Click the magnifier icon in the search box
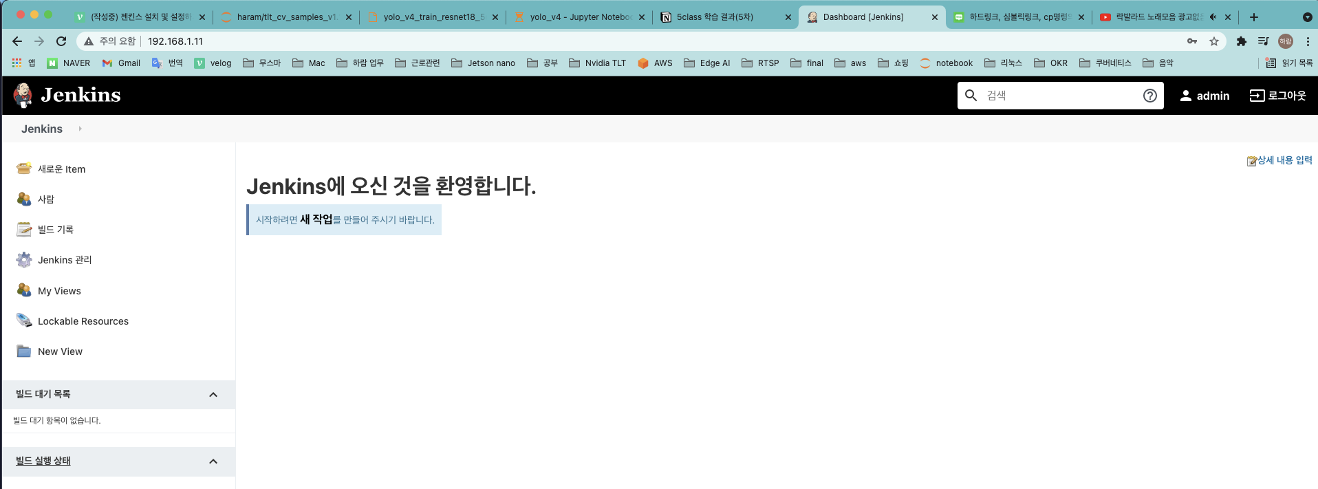1318x489 pixels. pos(971,96)
